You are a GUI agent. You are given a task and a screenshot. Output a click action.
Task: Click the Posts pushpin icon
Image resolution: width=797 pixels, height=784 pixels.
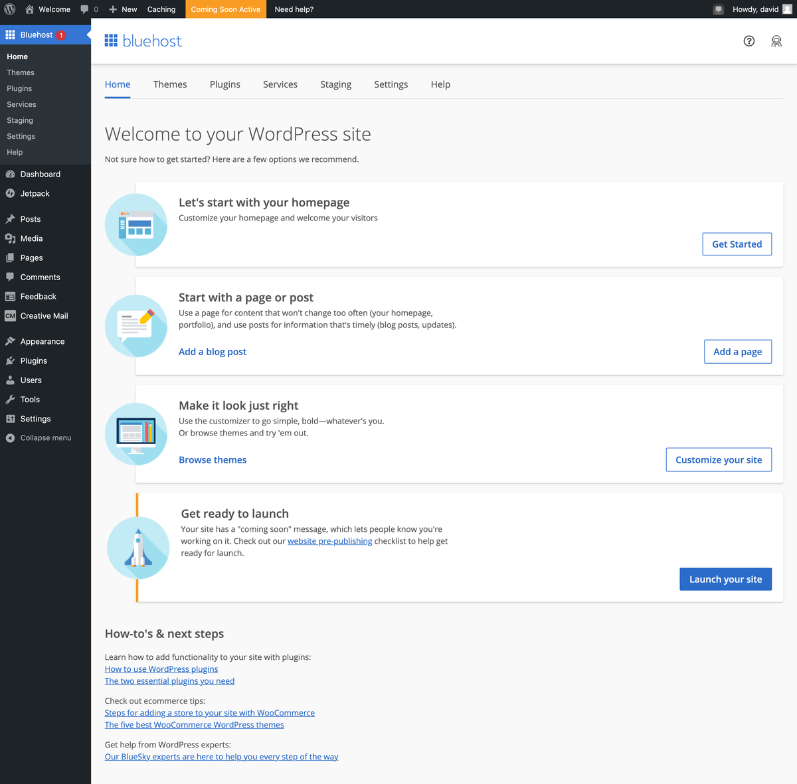[x=10, y=219]
